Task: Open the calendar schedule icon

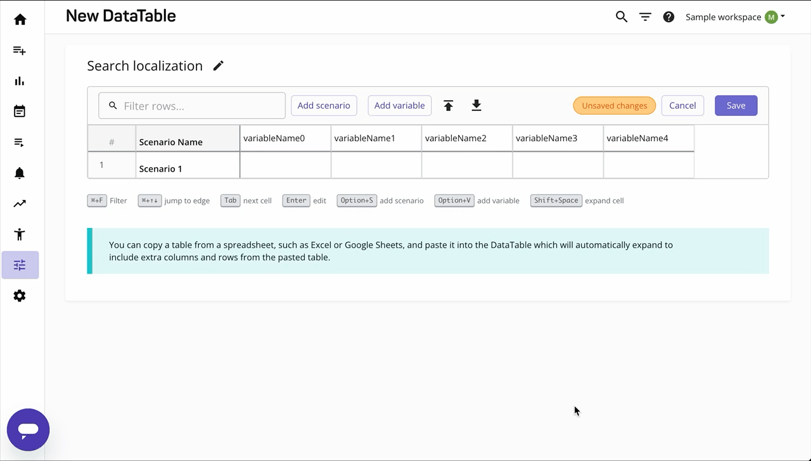Action: tap(20, 111)
